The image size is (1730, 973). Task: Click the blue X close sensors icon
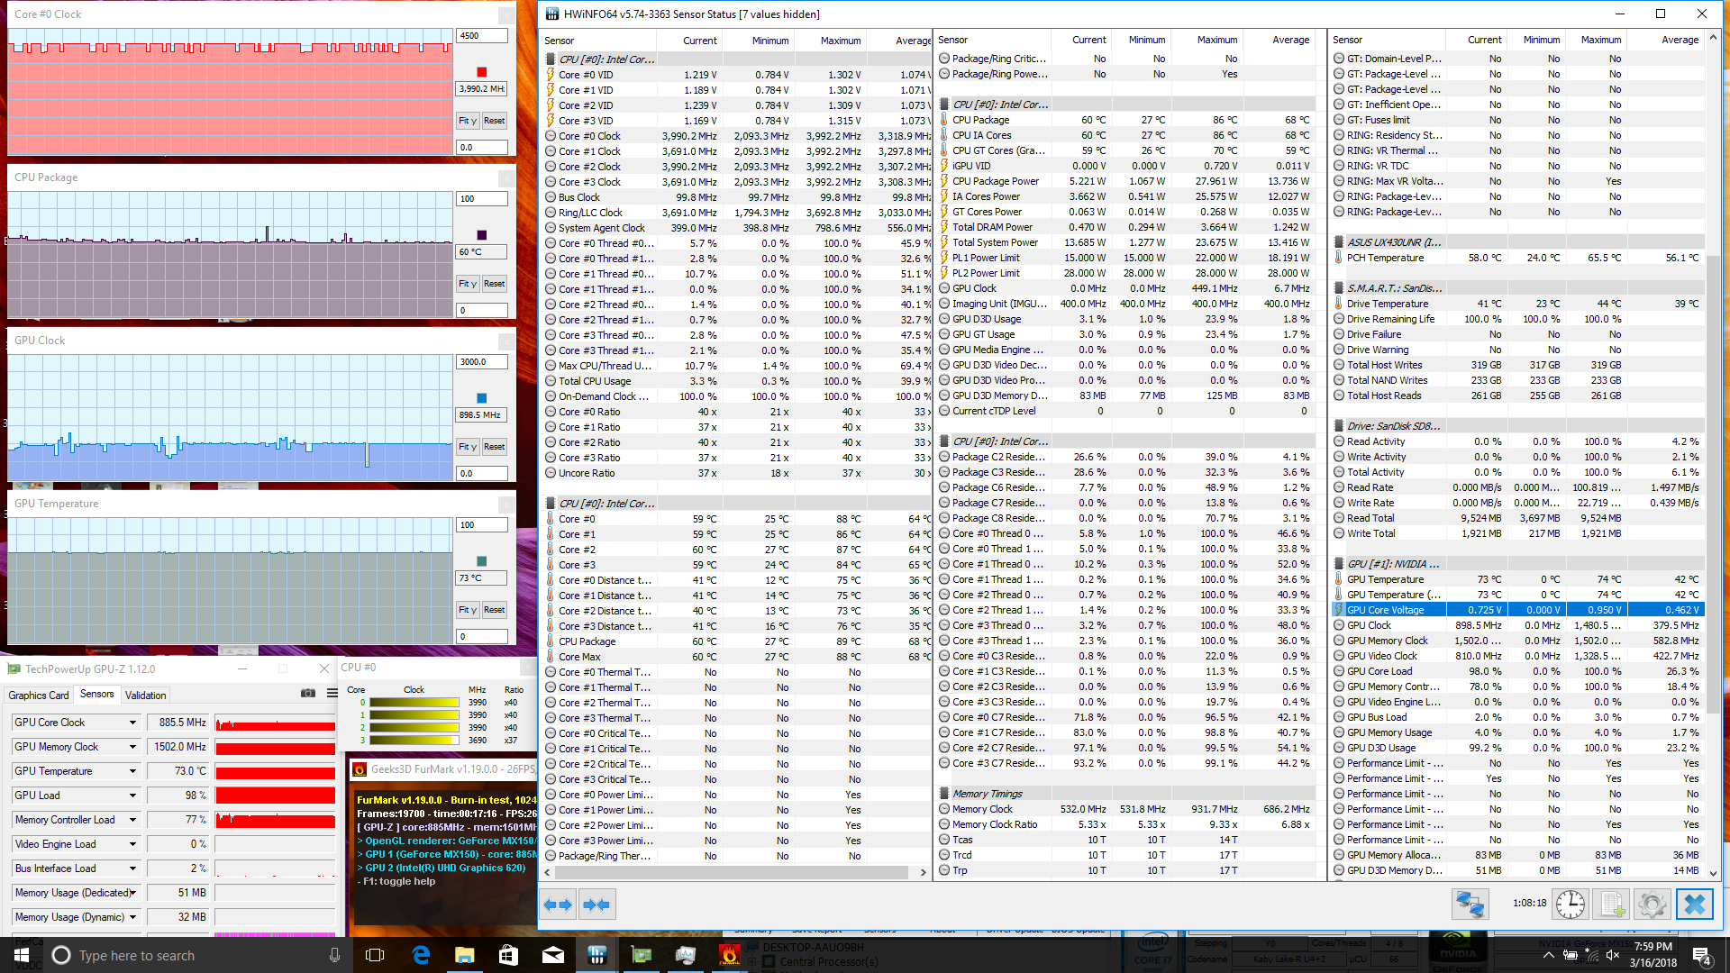tap(1694, 904)
